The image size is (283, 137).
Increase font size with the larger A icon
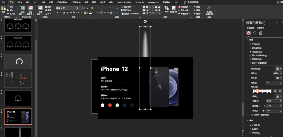click(84, 8)
